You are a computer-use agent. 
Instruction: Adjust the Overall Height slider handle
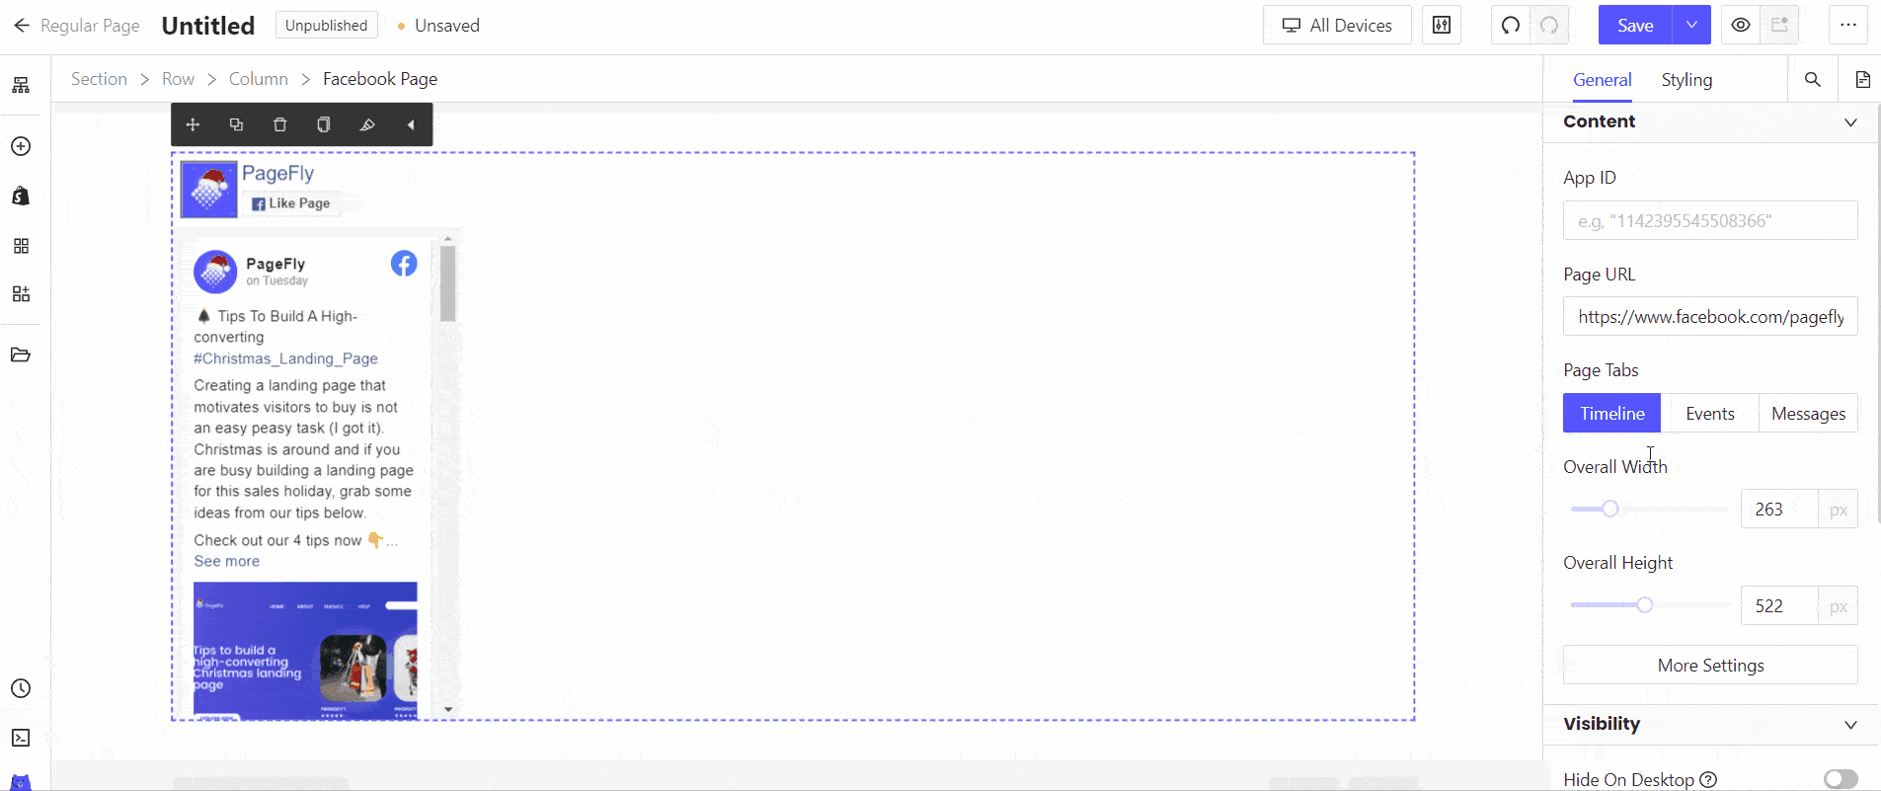click(1644, 604)
